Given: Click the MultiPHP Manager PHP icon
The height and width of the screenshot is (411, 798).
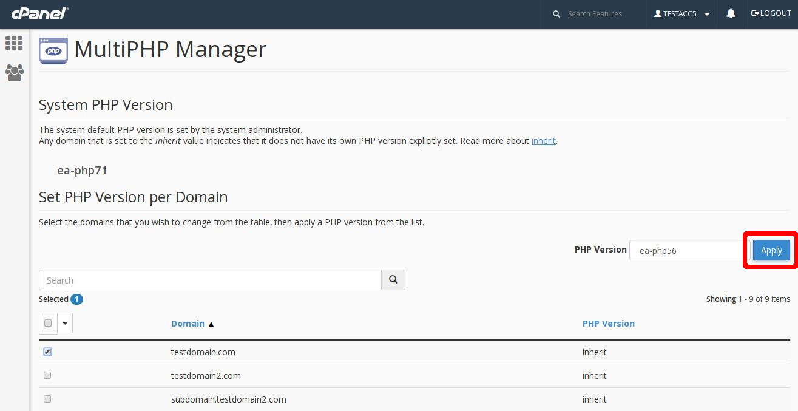Looking at the screenshot, I should pos(53,50).
